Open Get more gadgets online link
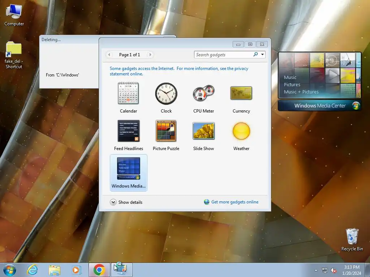Image resolution: width=370 pixels, height=277 pixels. 231,202
